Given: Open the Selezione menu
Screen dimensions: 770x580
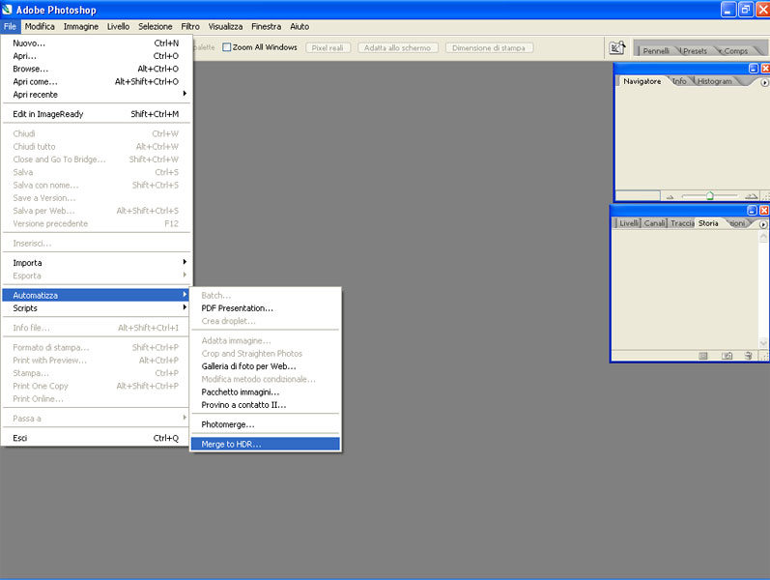Looking at the screenshot, I should 156,26.
